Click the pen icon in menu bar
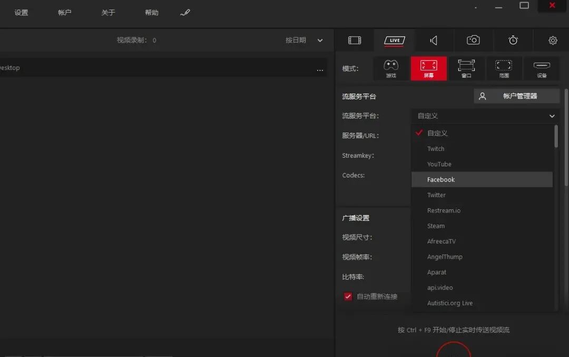This screenshot has width=569, height=357. 185,13
